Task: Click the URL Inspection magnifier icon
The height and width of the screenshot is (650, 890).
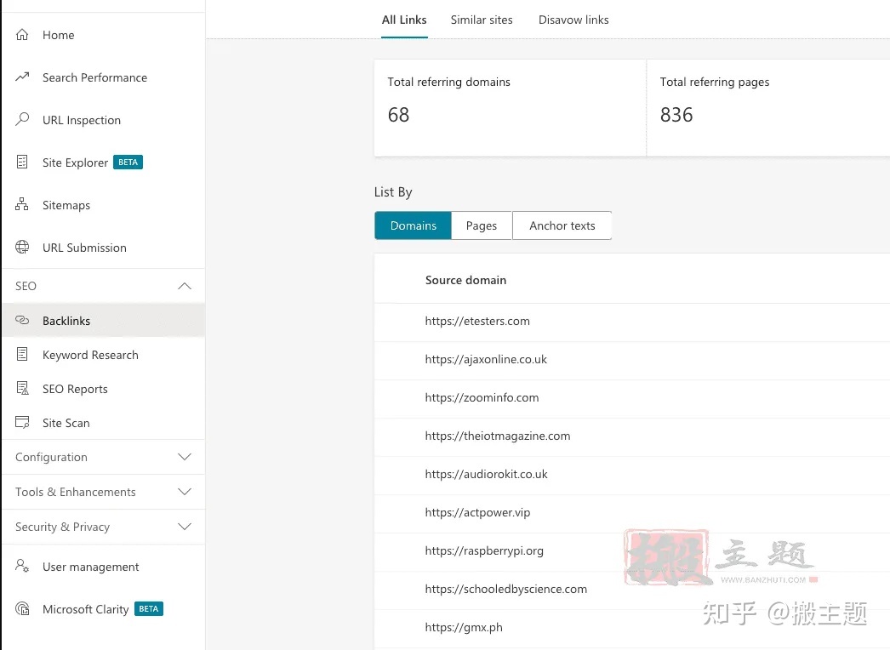Action: click(x=23, y=120)
